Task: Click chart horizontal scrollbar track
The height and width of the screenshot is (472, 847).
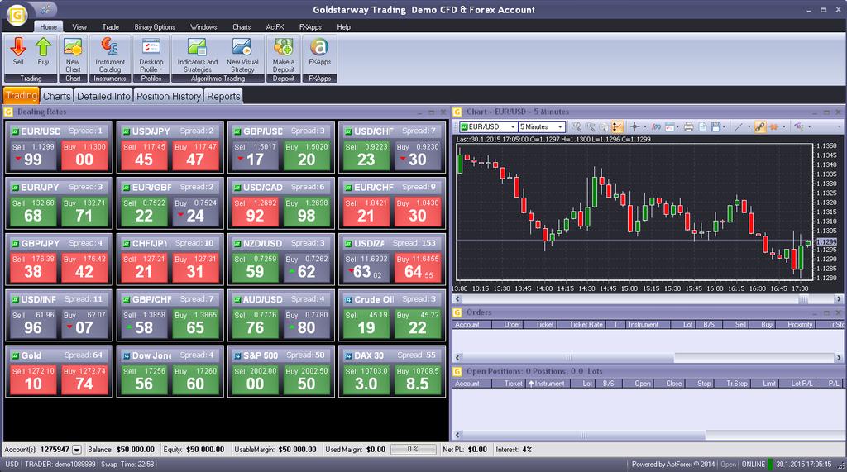Action: tap(647, 298)
